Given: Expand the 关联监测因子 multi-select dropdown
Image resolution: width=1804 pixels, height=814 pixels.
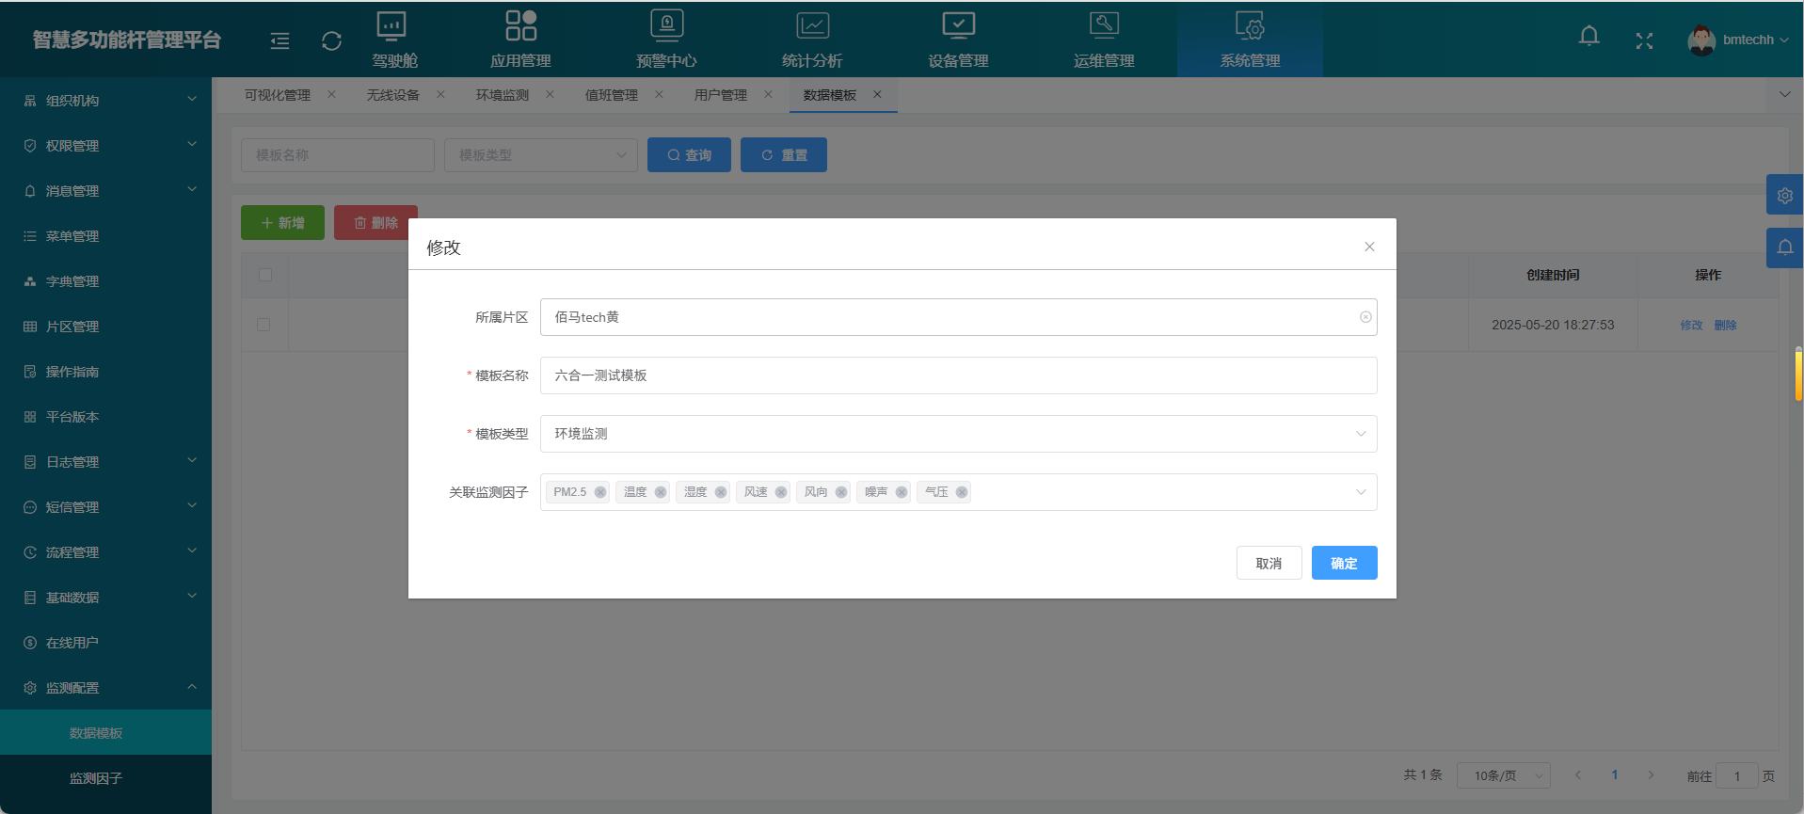Looking at the screenshot, I should click(x=1360, y=492).
